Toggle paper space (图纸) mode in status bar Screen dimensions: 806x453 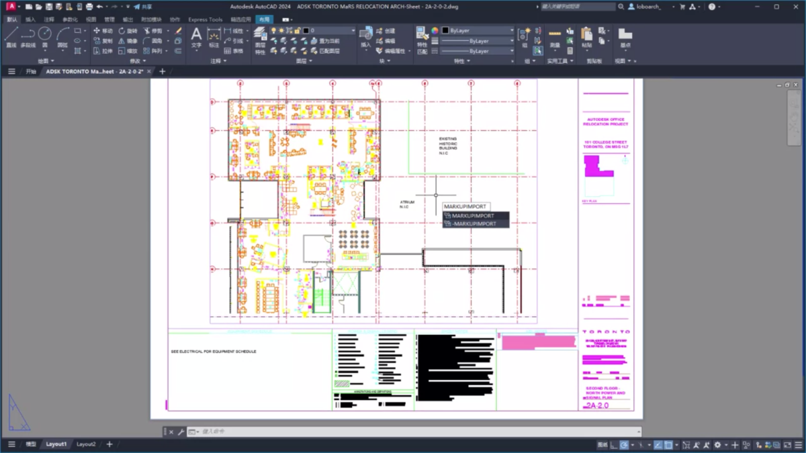coord(602,445)
